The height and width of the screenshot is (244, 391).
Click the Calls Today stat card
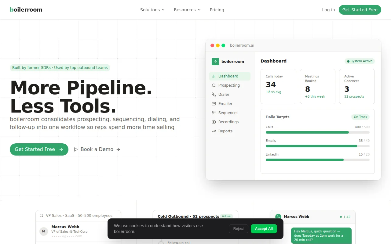pos(278,87)
